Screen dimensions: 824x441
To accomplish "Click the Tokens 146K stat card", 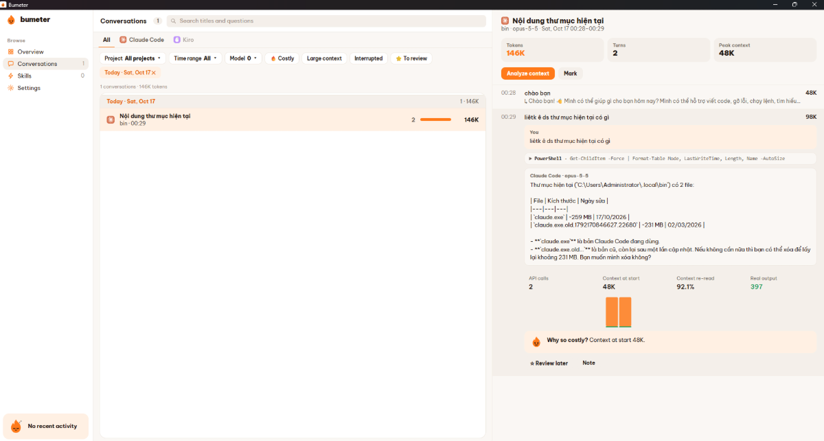I will (x=552, y=49).
